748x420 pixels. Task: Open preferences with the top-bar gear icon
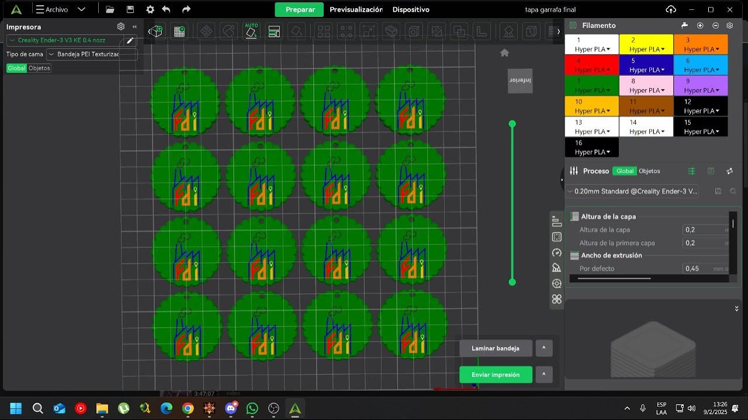150,9
